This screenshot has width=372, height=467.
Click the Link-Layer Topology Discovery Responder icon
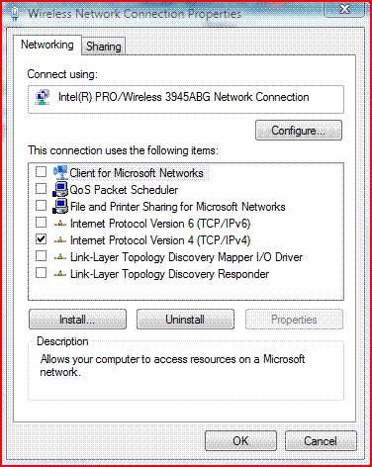pos(60,274)
